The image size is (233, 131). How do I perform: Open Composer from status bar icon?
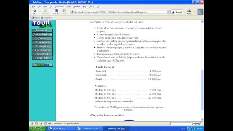(x=41, y=124)
